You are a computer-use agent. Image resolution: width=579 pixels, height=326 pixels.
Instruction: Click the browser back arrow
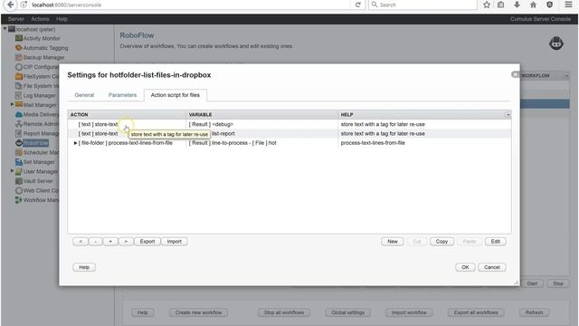11,5
